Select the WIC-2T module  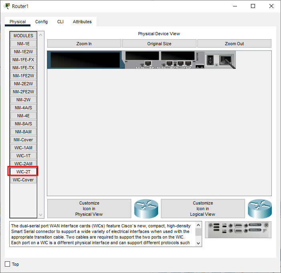(23, 172)
